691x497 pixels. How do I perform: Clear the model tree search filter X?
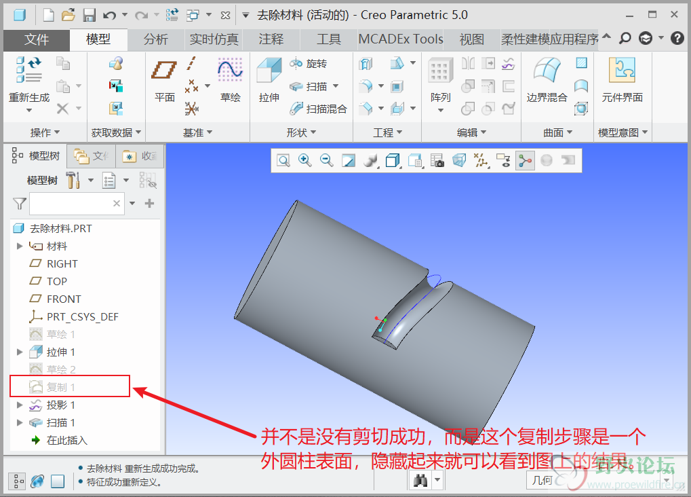coord(117,204)
